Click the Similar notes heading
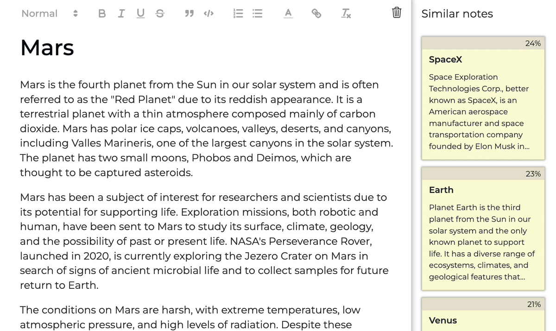Screen dimensions: 556x331 (457, 14)
